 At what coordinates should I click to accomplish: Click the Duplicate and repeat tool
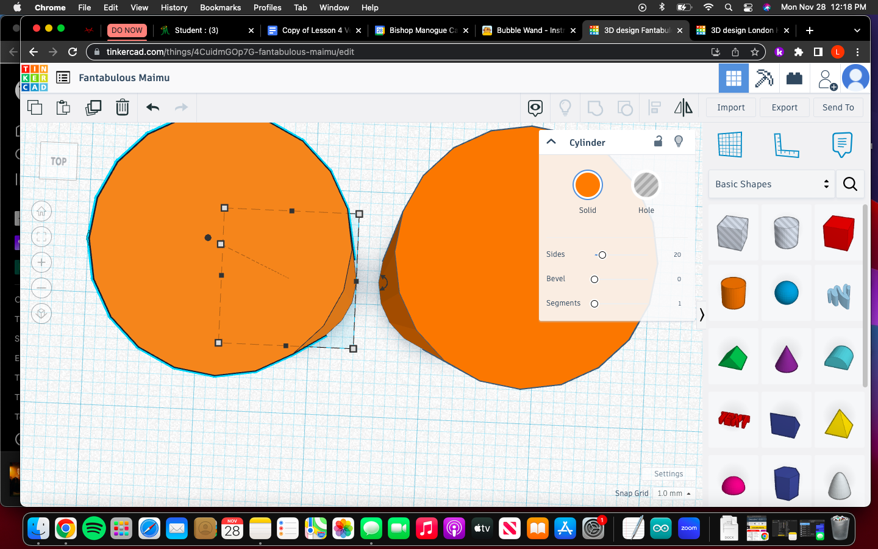point(93,108)
